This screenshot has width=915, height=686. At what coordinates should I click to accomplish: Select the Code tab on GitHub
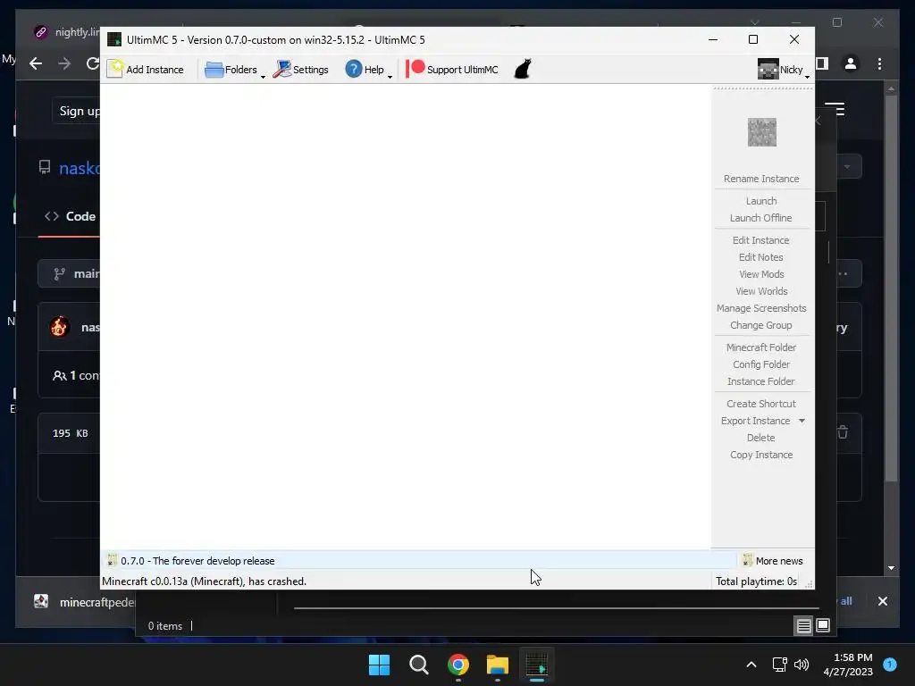click(70, 216)
